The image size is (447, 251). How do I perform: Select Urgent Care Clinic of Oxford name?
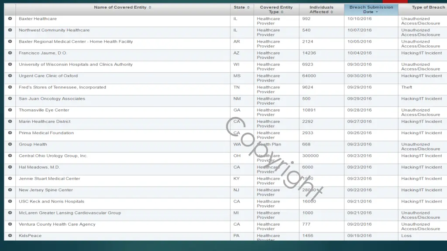click(x=48, y=76)
